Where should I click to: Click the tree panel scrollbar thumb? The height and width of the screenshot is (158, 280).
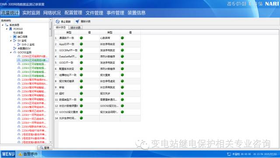(x=51, y=29)
